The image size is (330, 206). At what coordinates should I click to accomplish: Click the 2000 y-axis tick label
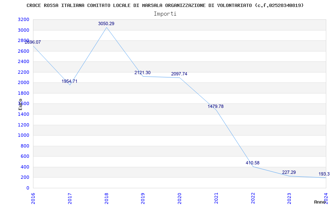[x=24, y=83]
